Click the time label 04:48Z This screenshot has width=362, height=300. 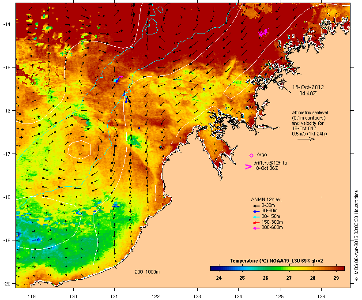tap(308, 94)
